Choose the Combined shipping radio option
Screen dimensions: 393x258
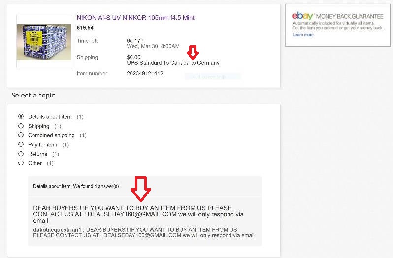tap(21, 135)
